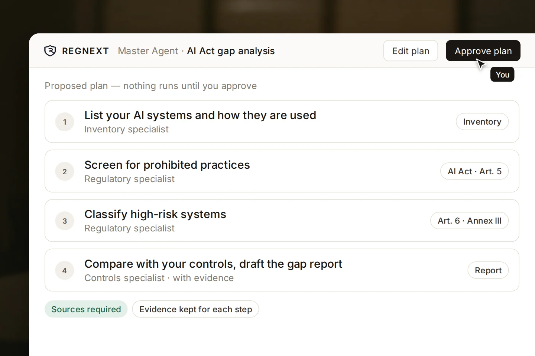Open the Master Agent breadcrumb

(x=148, y=51)
